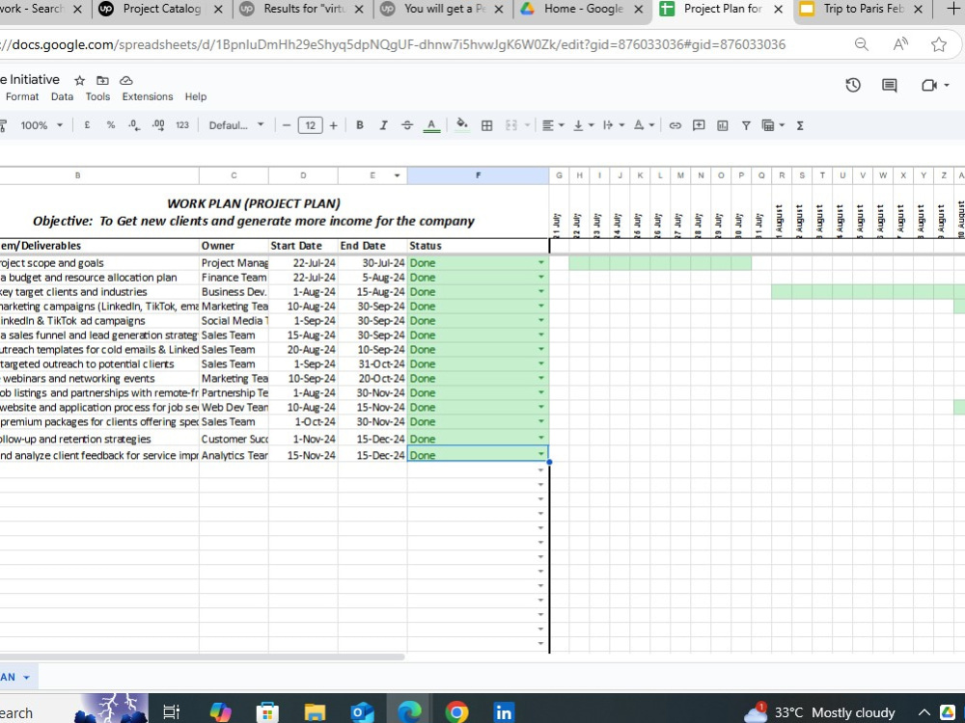Viewport: 965px width, 723px height.
Task: Increase font size plus button
Action: click(334, 125)
